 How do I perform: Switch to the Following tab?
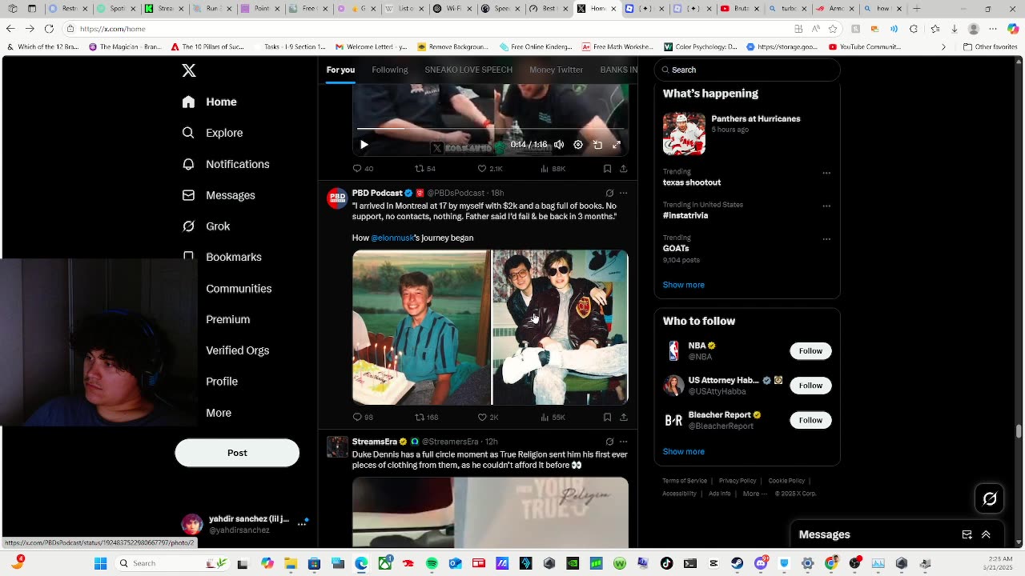(x=390, y=70)
